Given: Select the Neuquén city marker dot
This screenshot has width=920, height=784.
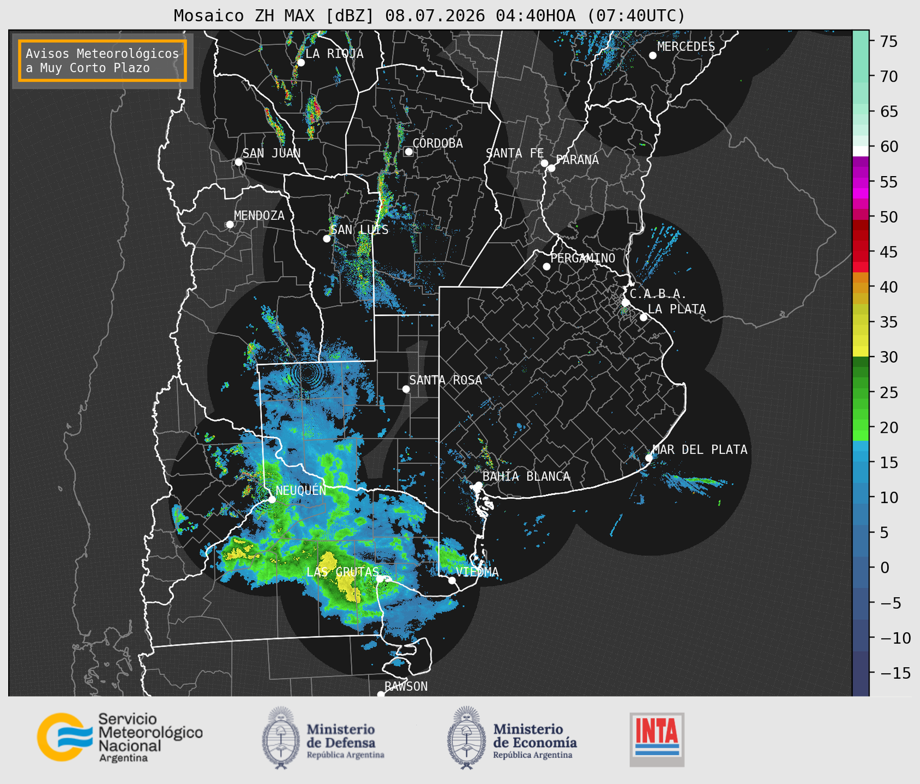Looking at the screenshot, I should click(272, 499).
